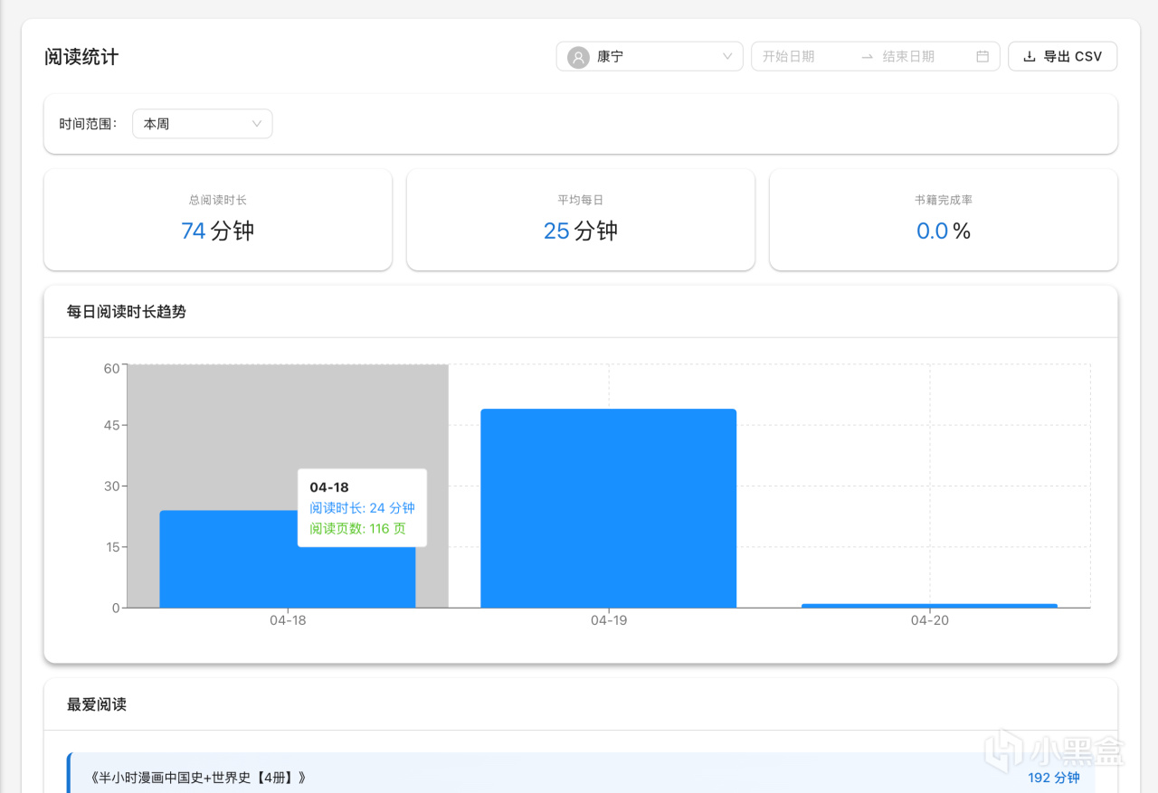
Task: Click the 30 y-axis label
Action: (x=111, y=486)
